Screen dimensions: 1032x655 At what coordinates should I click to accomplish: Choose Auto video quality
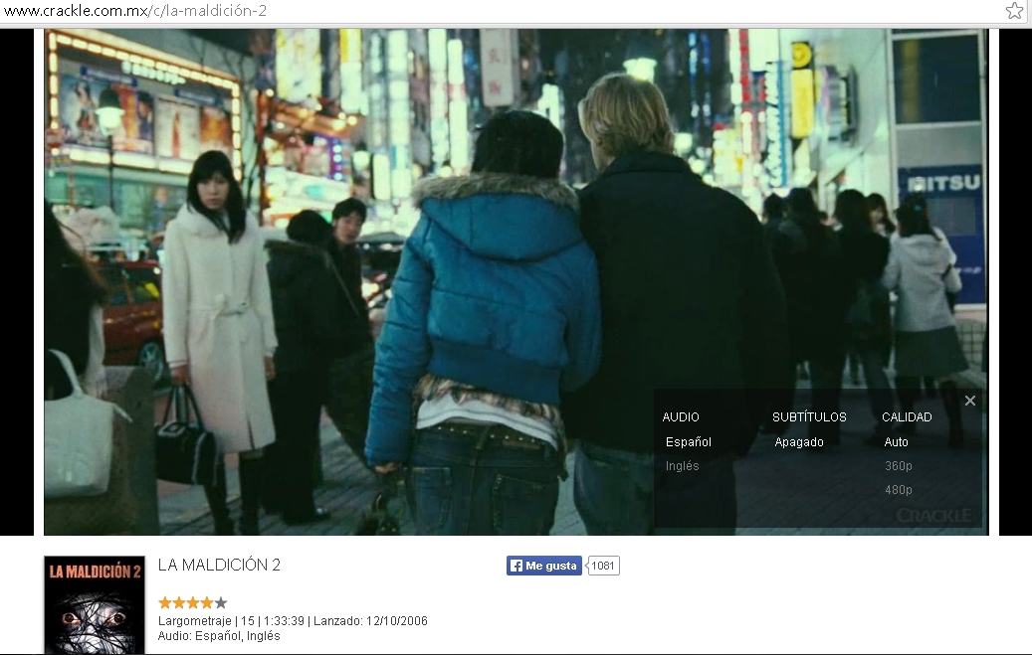pos(896,442)
